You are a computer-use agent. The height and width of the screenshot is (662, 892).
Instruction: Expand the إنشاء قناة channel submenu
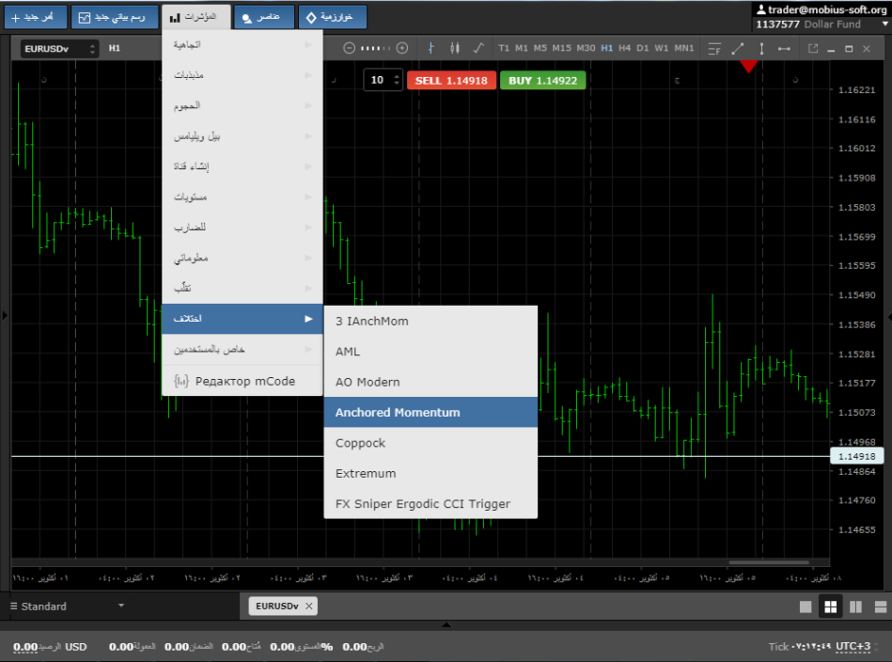click(242, 166)
